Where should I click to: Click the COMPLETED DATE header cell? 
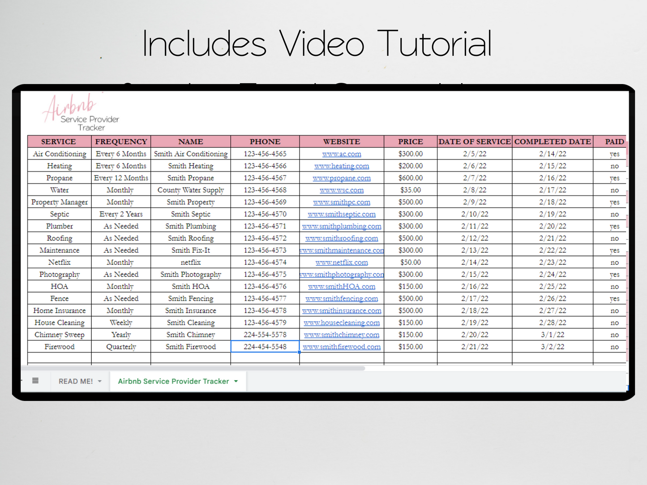553,141
